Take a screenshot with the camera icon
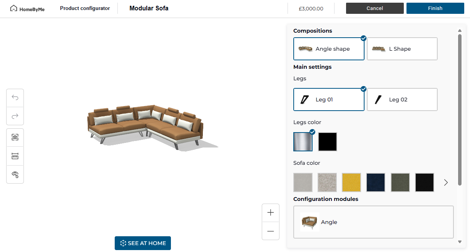This screenshot has height=252, width=470. click(x=15, y=137)
